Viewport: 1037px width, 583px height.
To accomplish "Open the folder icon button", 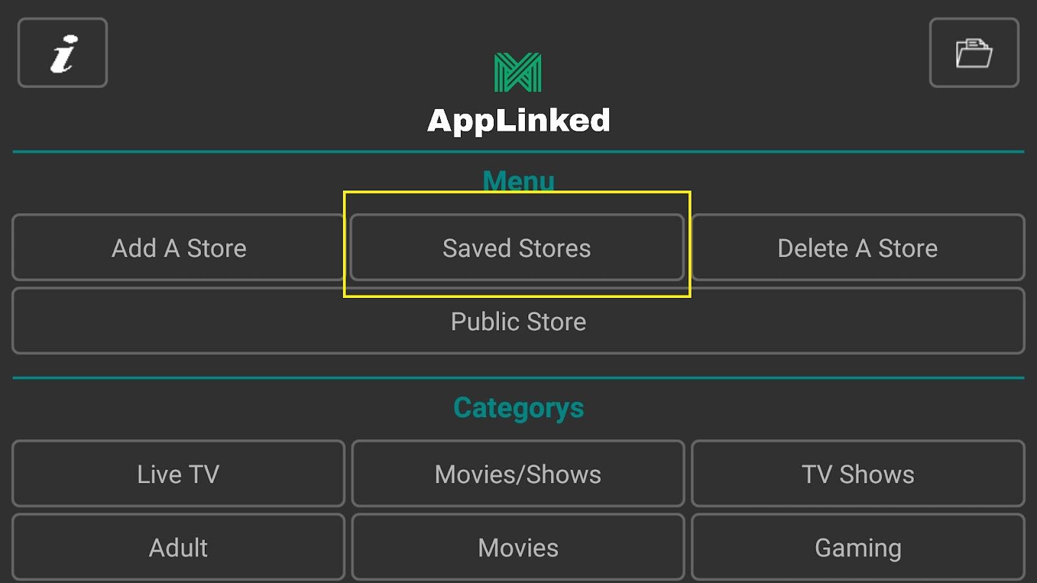I will point(974,52).
